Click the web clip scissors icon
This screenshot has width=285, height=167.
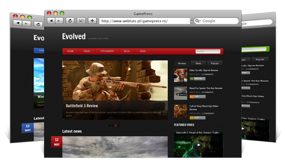pyautogui.click(x=81, y=21)
